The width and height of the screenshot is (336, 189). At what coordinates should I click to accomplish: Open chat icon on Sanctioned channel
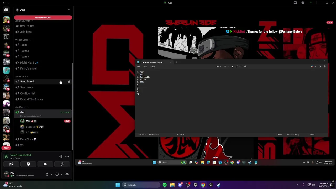[x=69, y=82]
